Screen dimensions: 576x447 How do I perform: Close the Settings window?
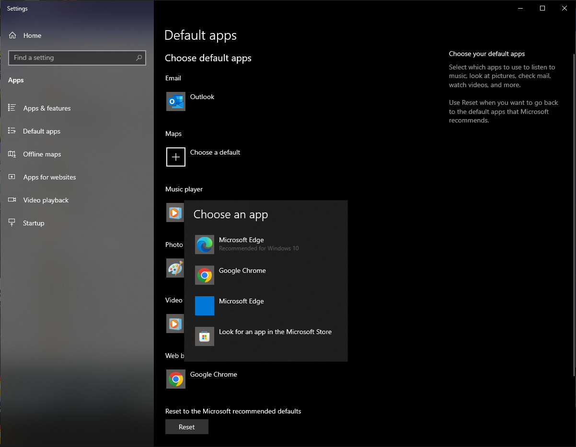pos(564,8)
